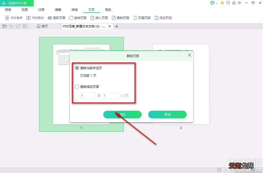The image size is (263, 173).
Task: Open the PDF合并 merge tool
Action: [x=14, y=18]
